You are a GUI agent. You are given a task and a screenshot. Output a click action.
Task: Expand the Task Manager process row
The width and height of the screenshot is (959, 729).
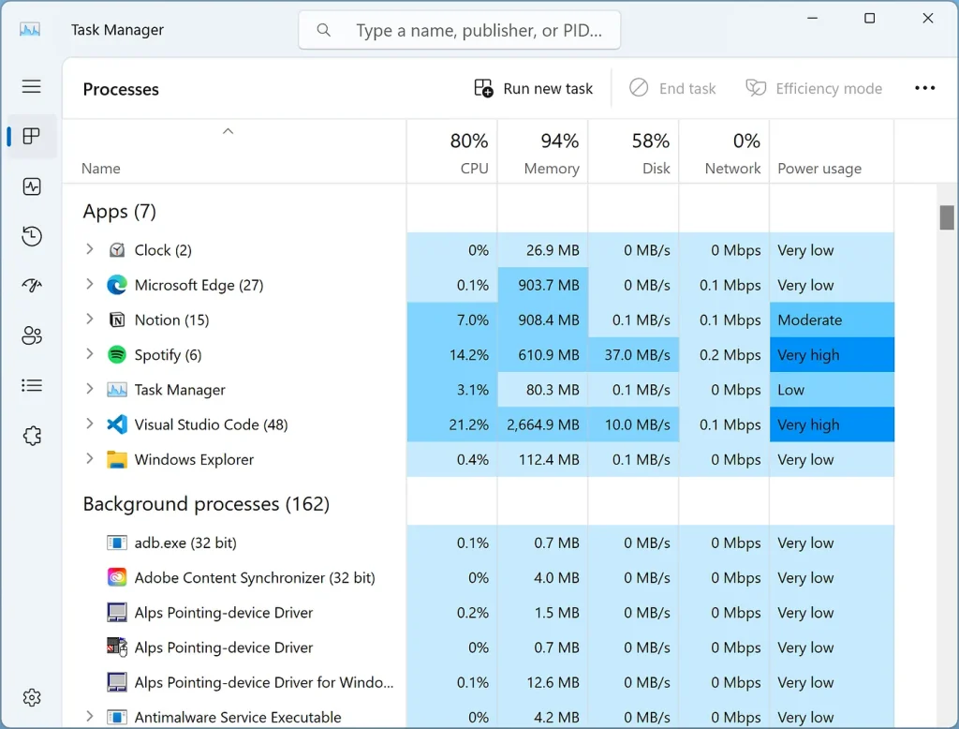(89, 389)
